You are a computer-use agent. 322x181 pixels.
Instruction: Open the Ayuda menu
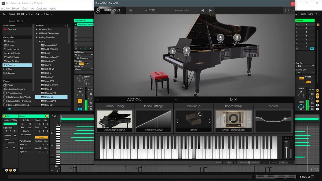(53, 9)
